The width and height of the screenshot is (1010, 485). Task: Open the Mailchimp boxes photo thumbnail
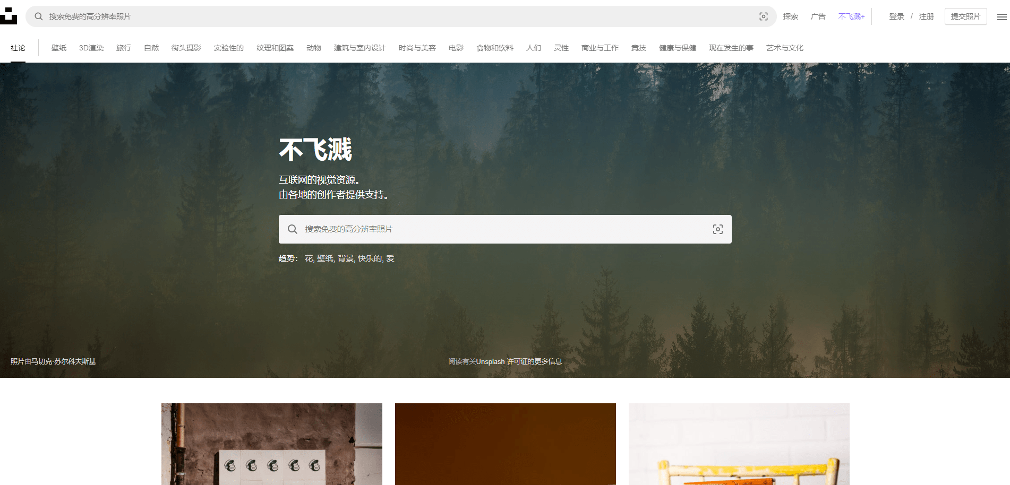(272, 444)
